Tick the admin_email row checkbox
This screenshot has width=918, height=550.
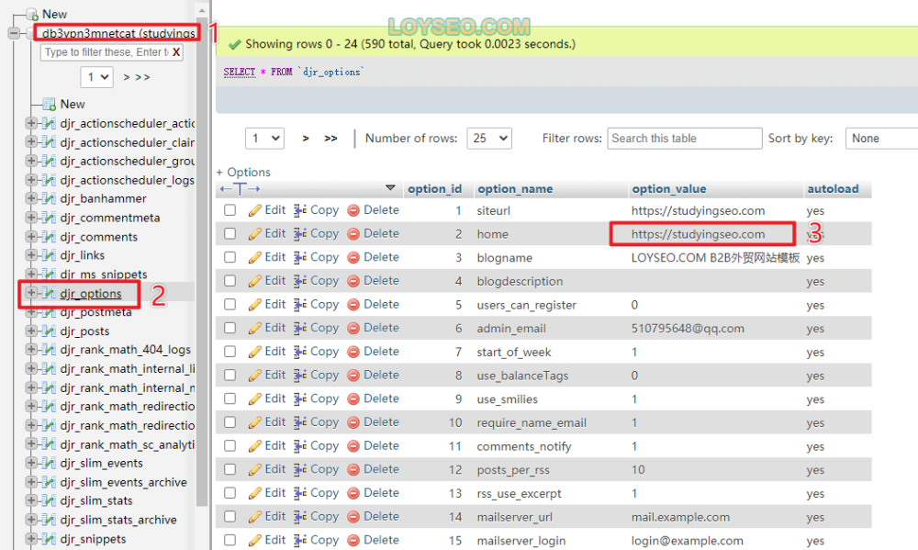230,328
